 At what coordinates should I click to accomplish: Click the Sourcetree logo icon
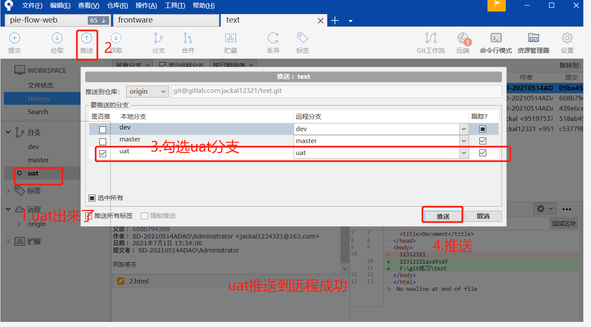pyautogui.click(x=9, y=6)
